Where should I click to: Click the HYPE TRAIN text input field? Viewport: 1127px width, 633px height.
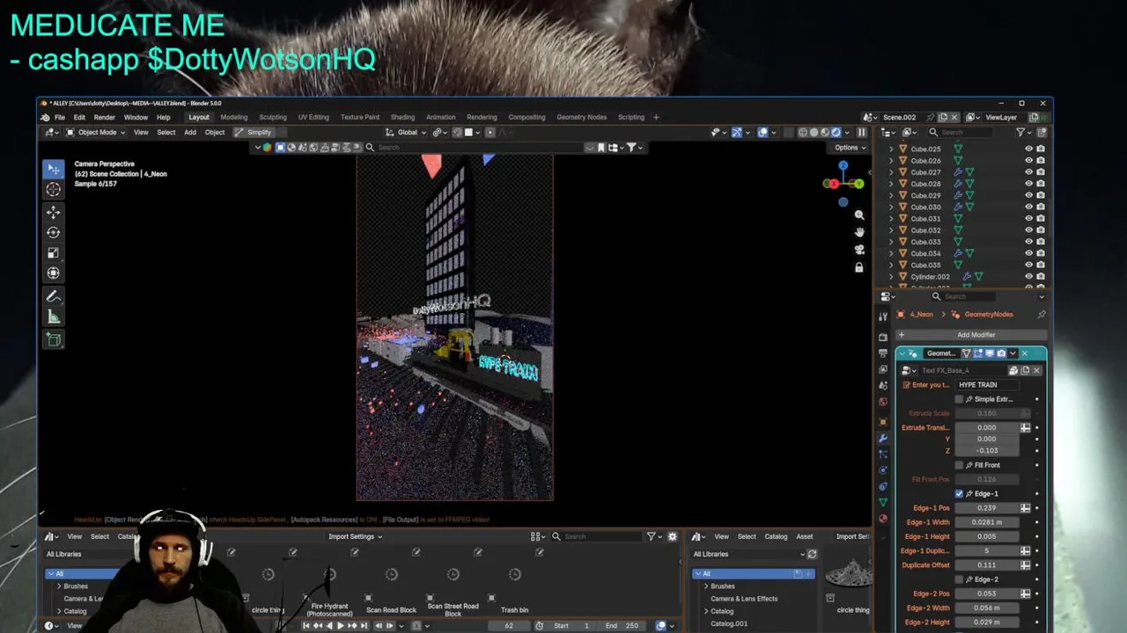[986, 385]
